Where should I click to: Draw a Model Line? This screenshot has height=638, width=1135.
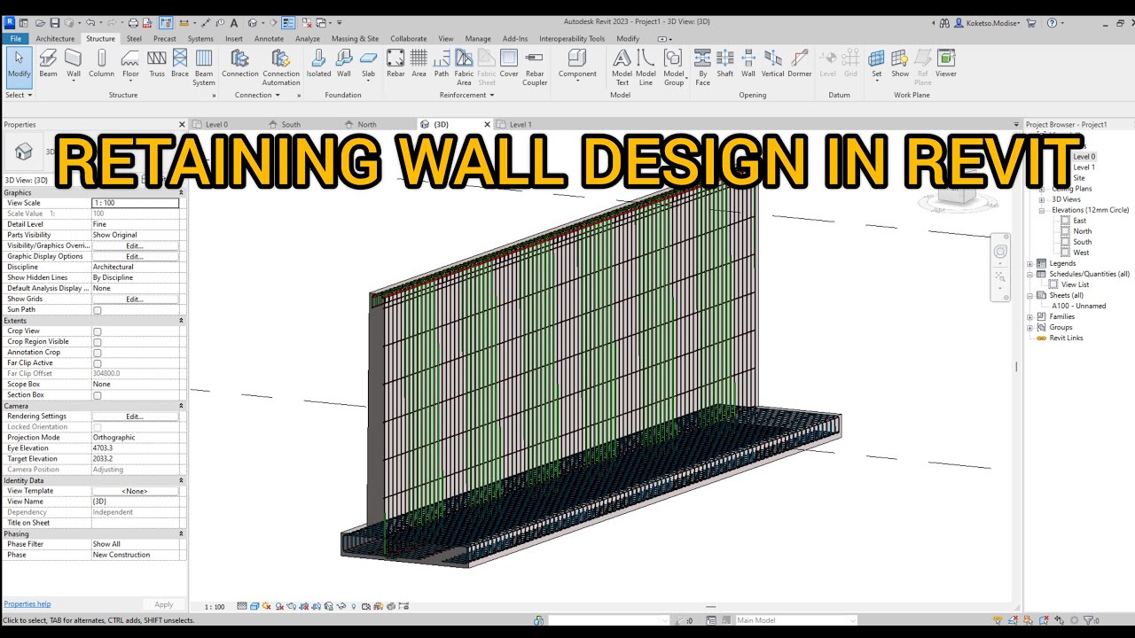[x=646, y=67]
